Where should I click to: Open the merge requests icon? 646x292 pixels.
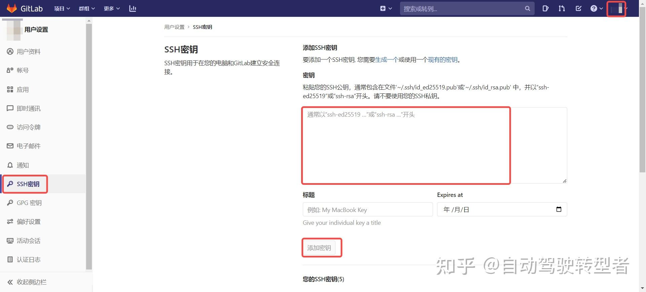coord(562,8)
